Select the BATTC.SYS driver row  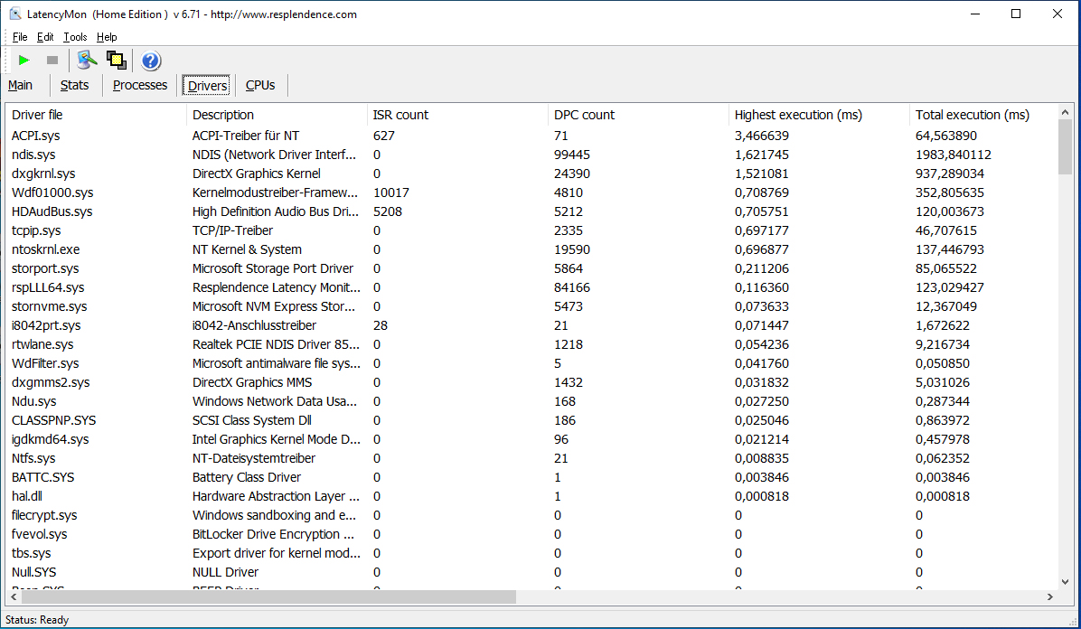click(x=531, y=477)
